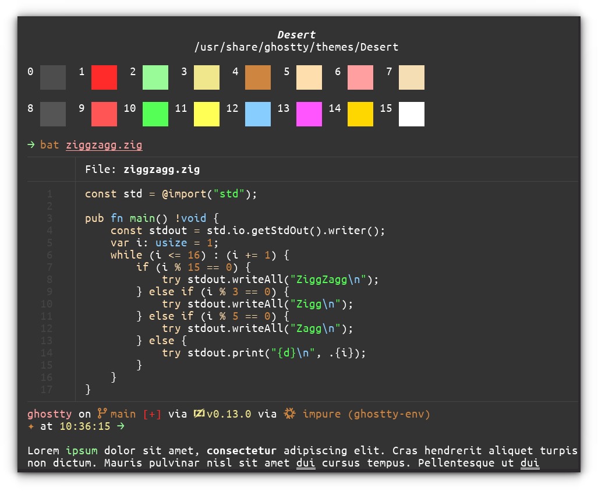
Task: Click the orange sparkle prompt symbol
Action: 31,426
